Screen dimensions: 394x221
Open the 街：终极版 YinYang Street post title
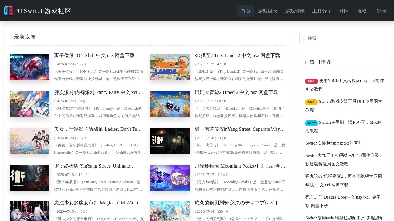pos(94,166)
